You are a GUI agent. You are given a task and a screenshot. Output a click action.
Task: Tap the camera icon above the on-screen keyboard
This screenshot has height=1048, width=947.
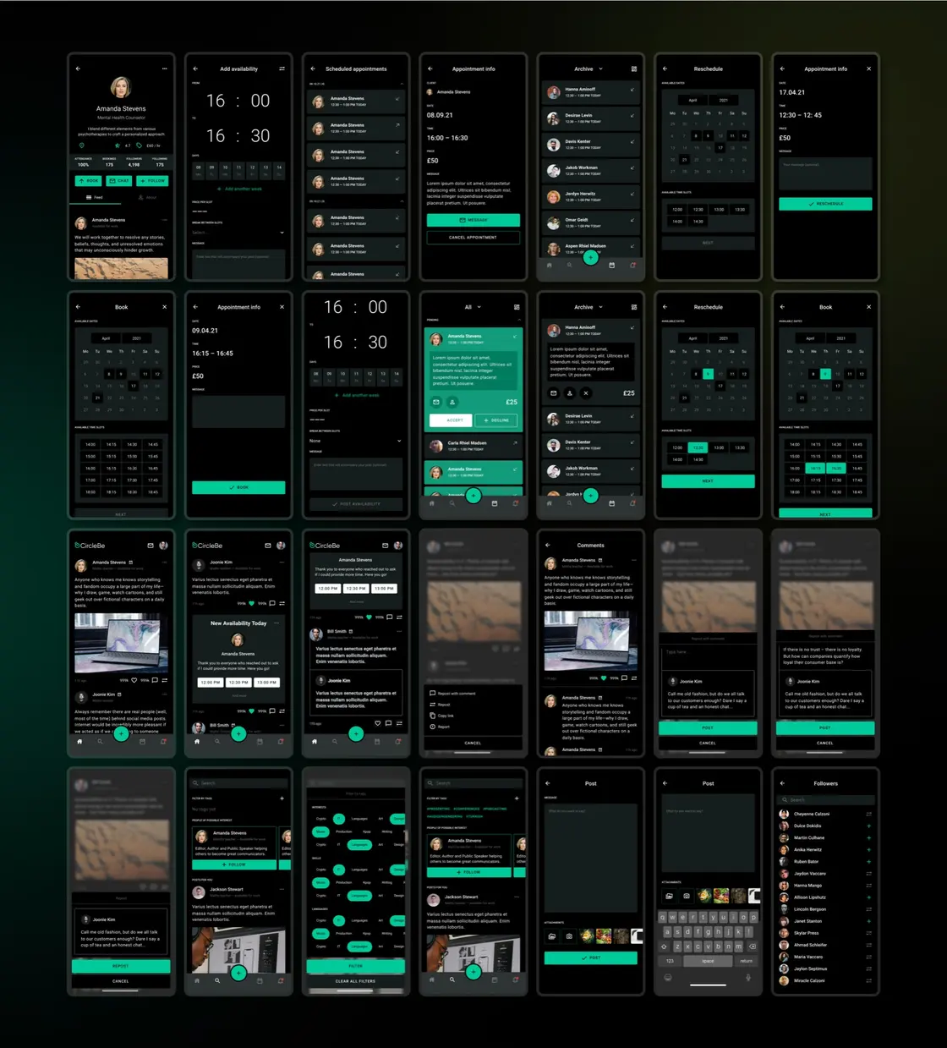(687, 896)
